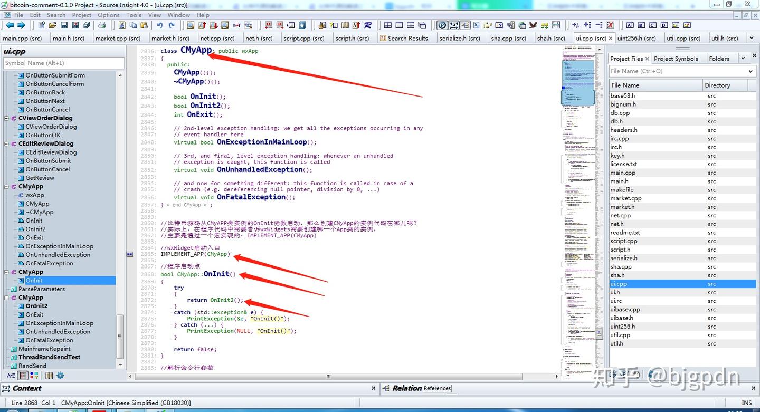The width and height of the screenshot is (760, 412).
Task: Undo the last edit via toolbar
Action: [159, 25]
